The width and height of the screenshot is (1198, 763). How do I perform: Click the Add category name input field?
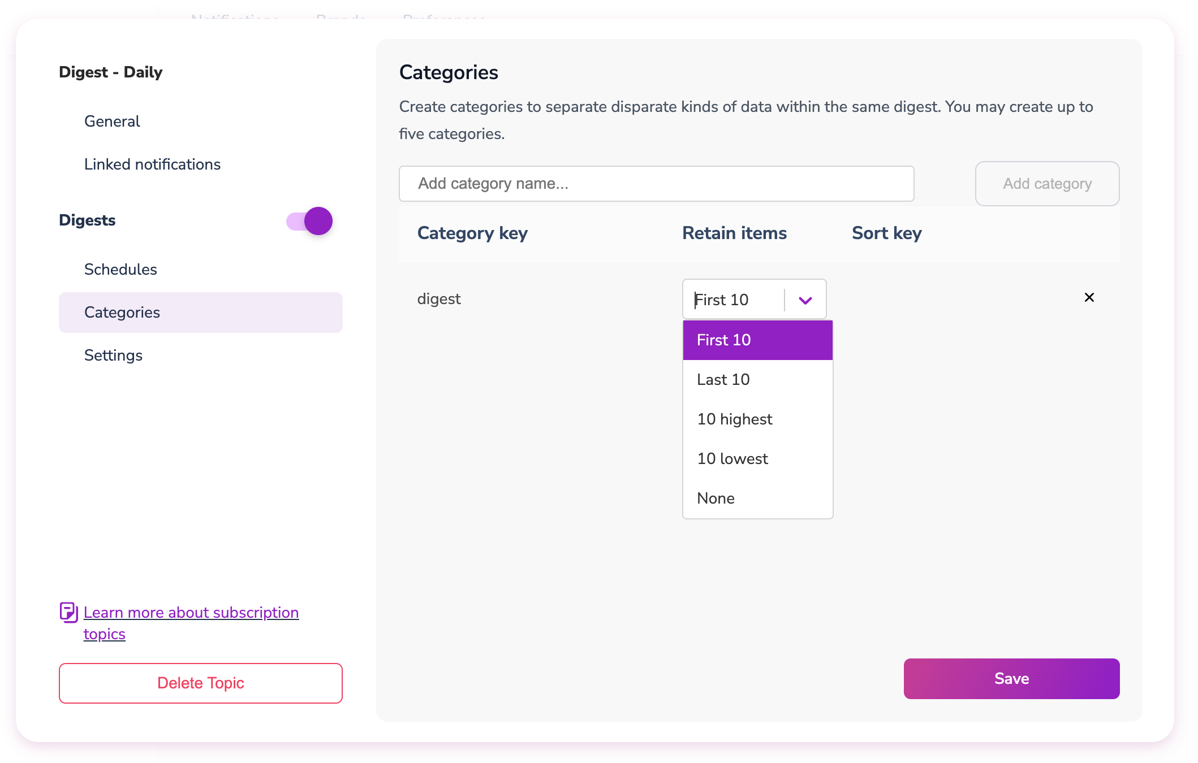656,183
